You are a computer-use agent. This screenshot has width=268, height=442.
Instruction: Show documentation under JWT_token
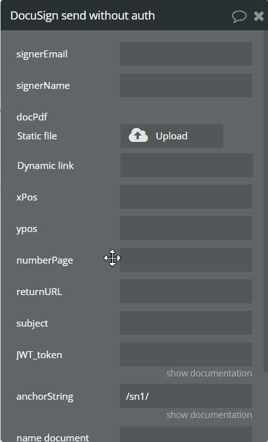click(209, 373)
